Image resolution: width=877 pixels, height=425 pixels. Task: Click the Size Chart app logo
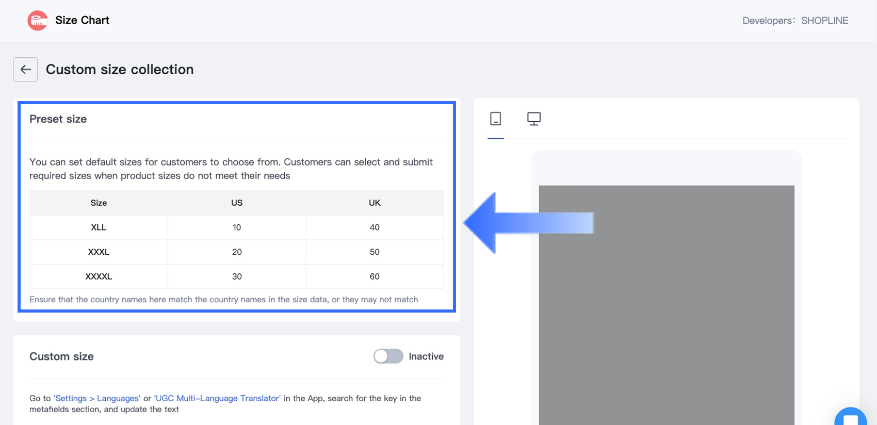(37, 21)
